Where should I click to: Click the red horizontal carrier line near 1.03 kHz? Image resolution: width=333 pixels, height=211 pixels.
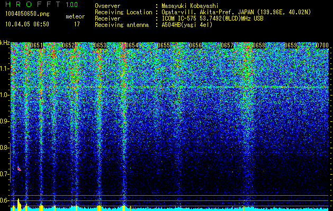pyautogui.click(x=169, y=87)
